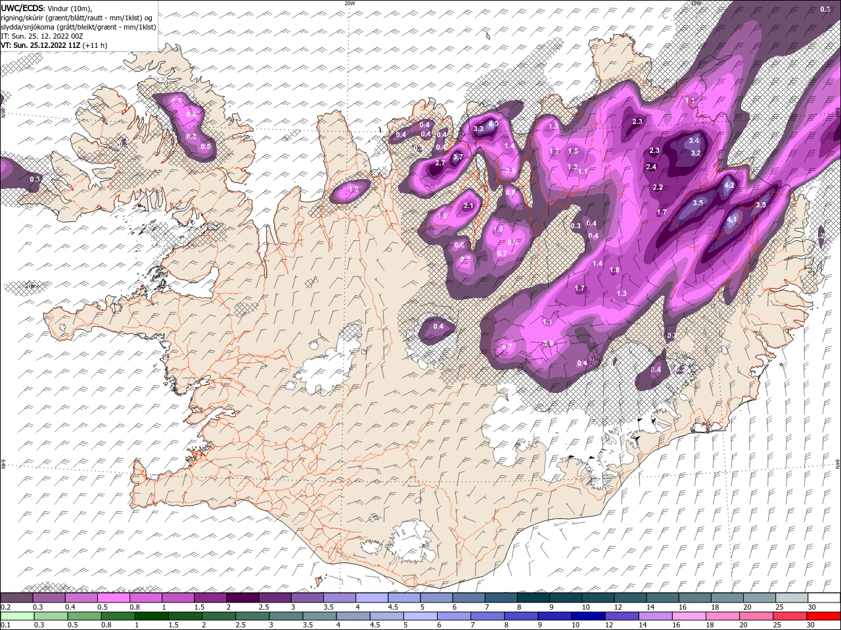Click the '15W' longitude label
This screenshot has width=841, height=630.
tap(696, 3)
